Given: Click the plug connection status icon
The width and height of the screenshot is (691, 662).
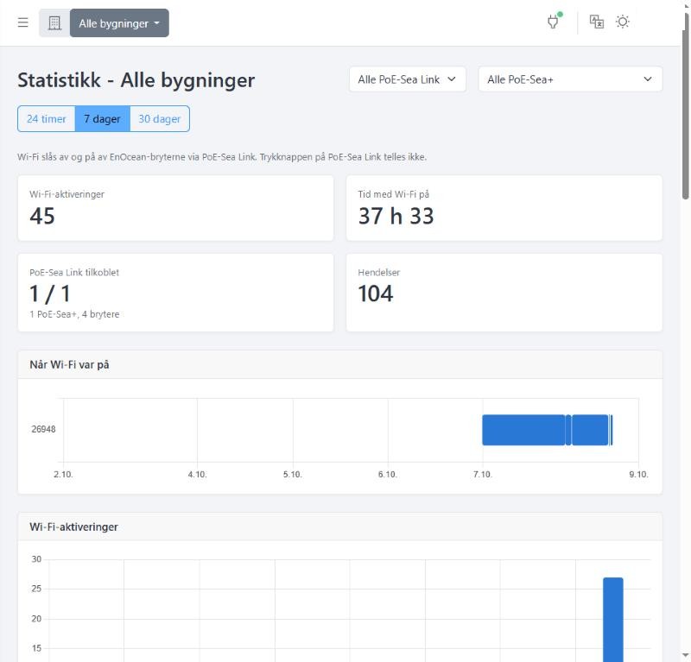Looking at the screenshot, I should tap(554, 21).
